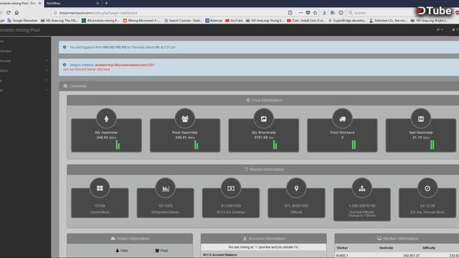
Task: Click the Est. Avg. Time clock icon
Action: (427, 188)
